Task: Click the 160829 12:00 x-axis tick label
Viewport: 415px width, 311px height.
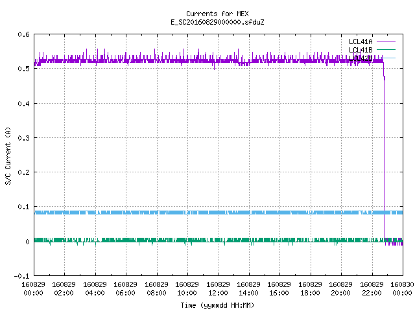Action: click(218, 288)
